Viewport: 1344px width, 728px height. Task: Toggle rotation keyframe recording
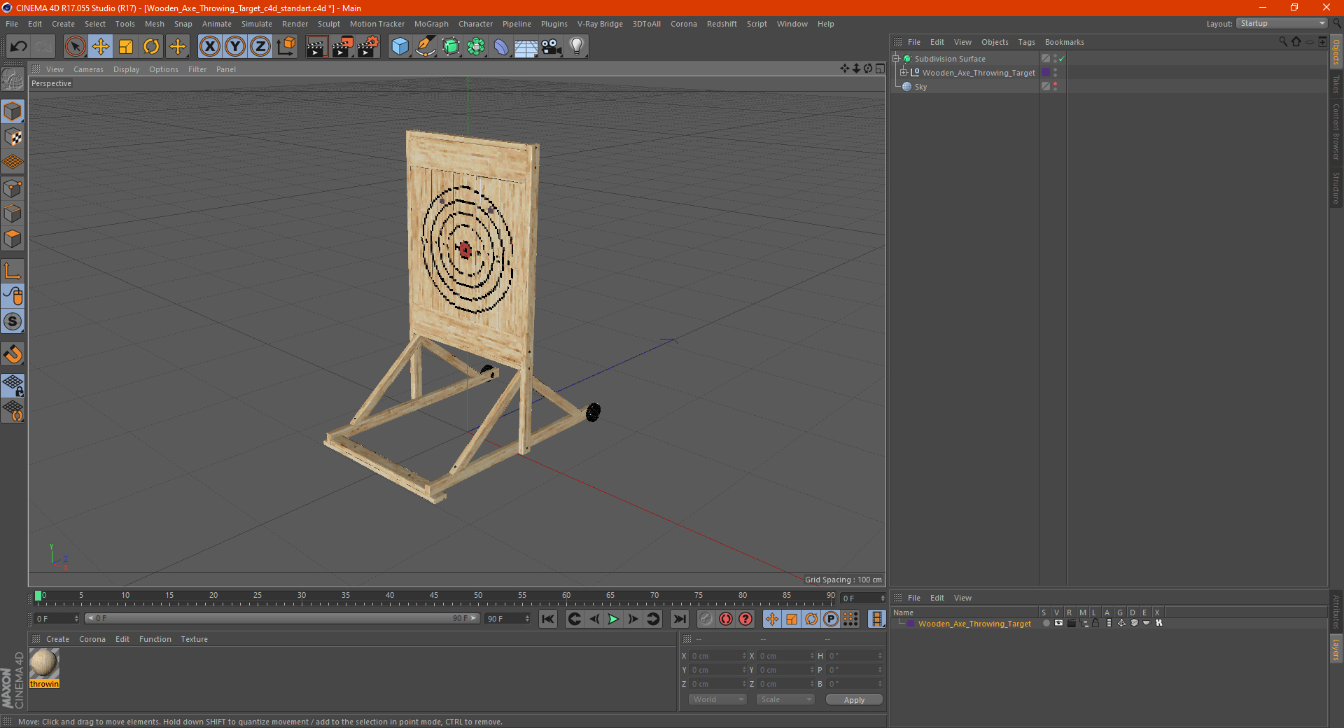pos(811,619)
